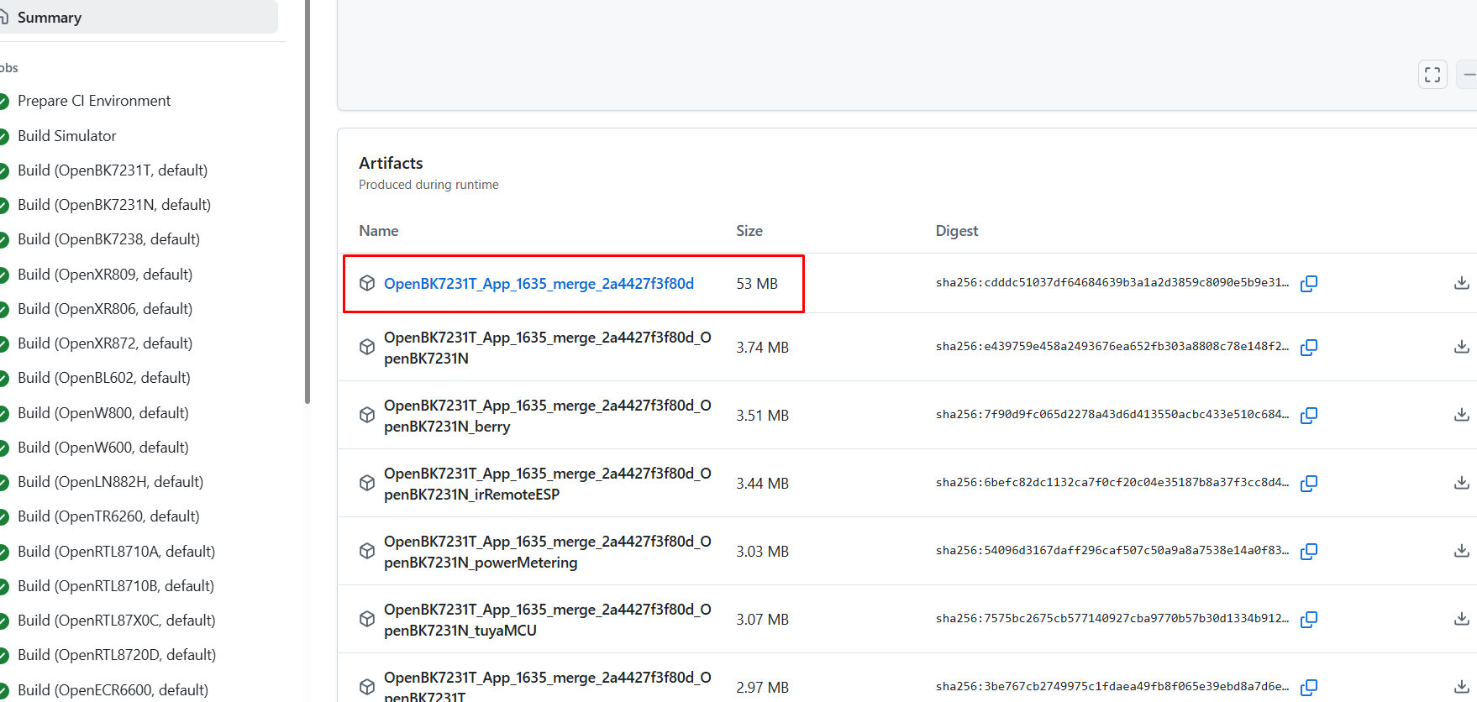The width and height of the screenshot is (1477, 702).
Task: Download the 53 MB artifact
Action: point(1462,283)
